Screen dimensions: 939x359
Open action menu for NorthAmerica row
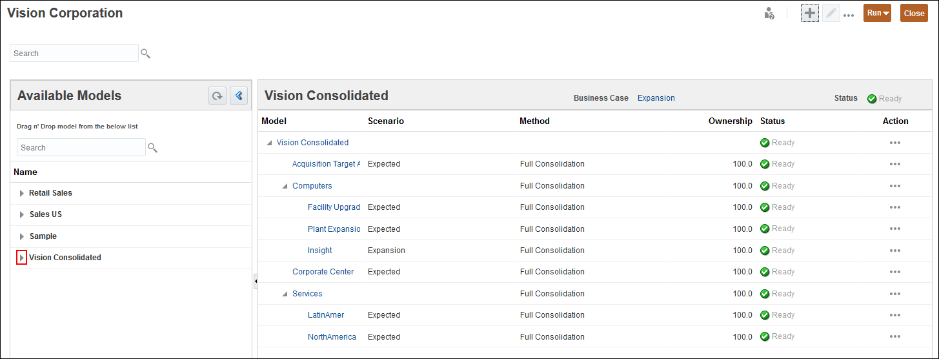[894, 337]
